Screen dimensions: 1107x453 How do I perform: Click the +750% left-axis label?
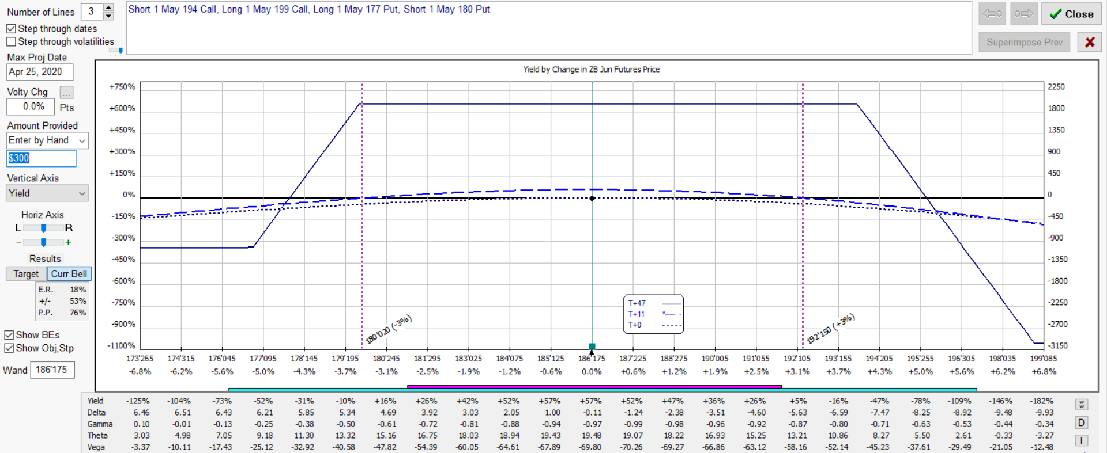(122, 87)
